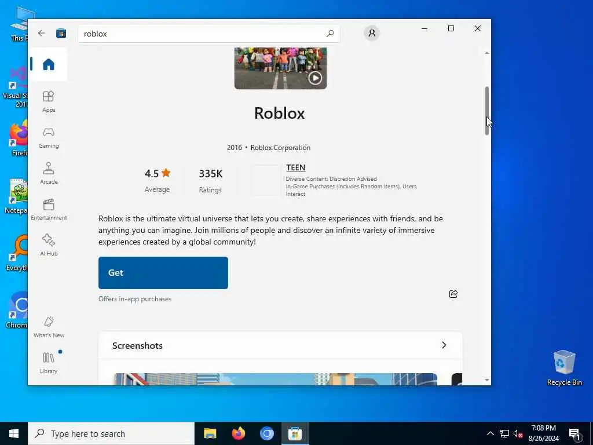
Task: Select the Recycle Bin desktop icon
Action: (564, 367)
